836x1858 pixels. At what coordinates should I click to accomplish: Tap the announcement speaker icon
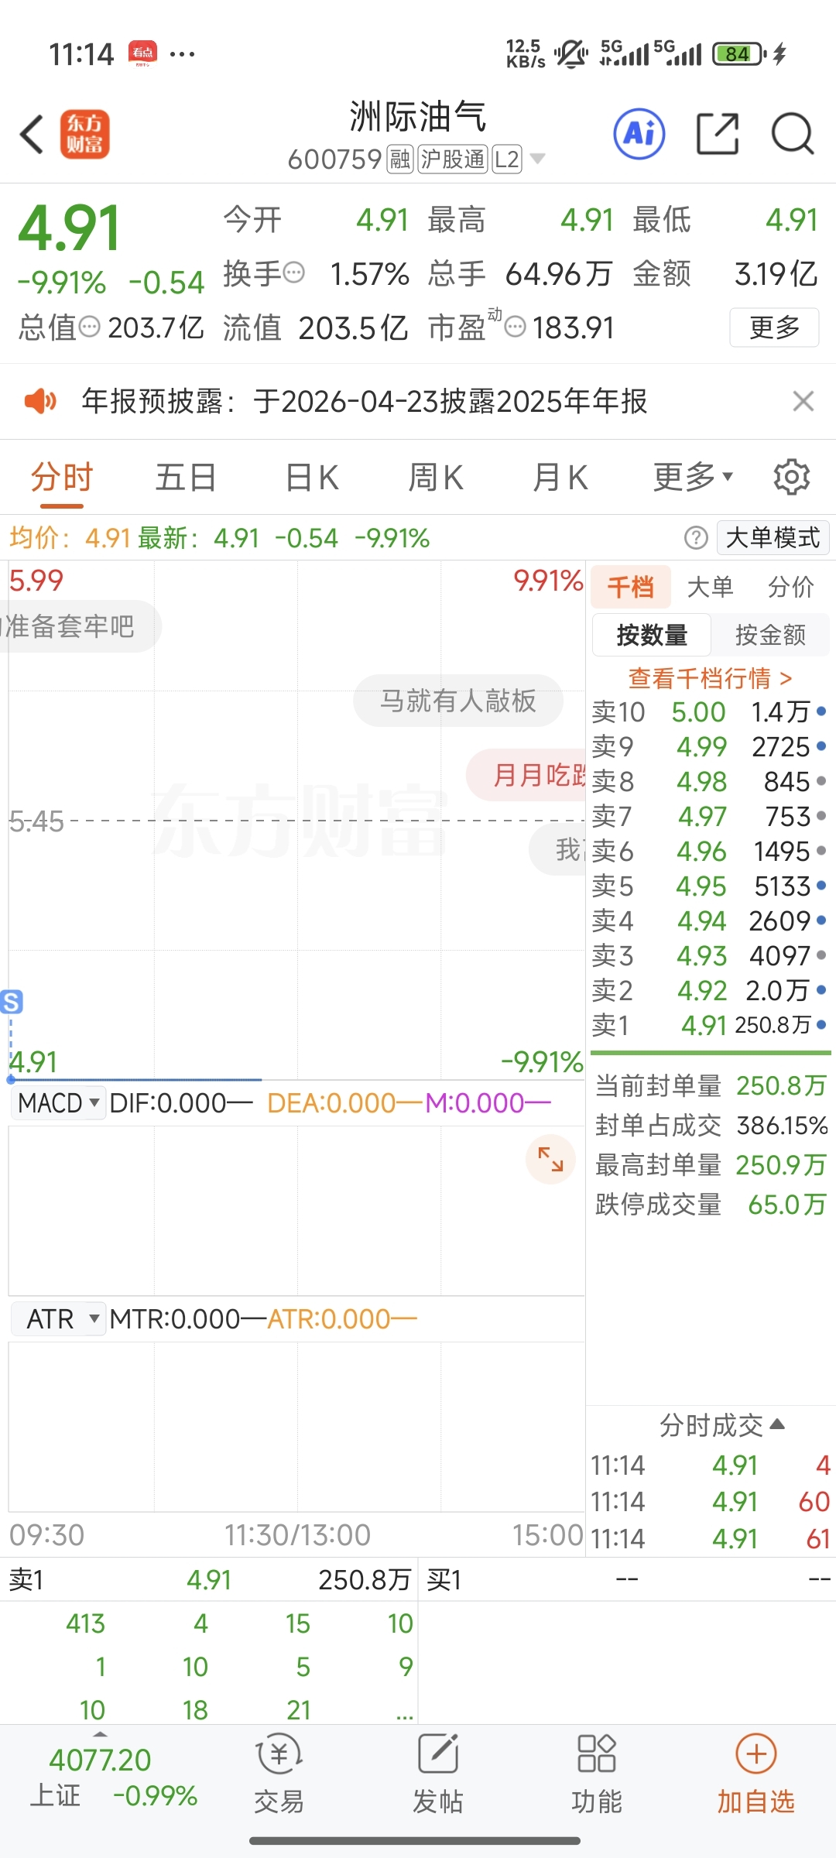coord(40,401)
